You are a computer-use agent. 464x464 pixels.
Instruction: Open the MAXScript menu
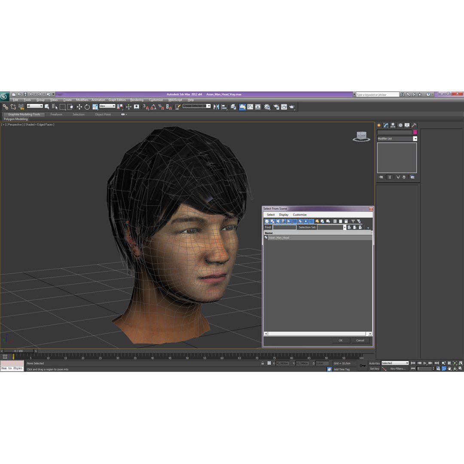[175, 100]
